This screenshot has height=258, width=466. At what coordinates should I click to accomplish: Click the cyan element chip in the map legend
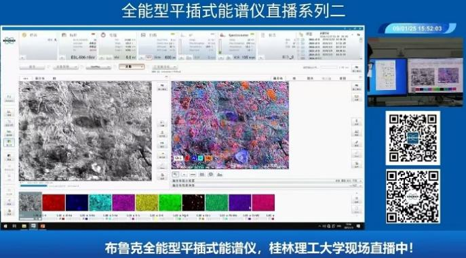[x=201, y=158]
